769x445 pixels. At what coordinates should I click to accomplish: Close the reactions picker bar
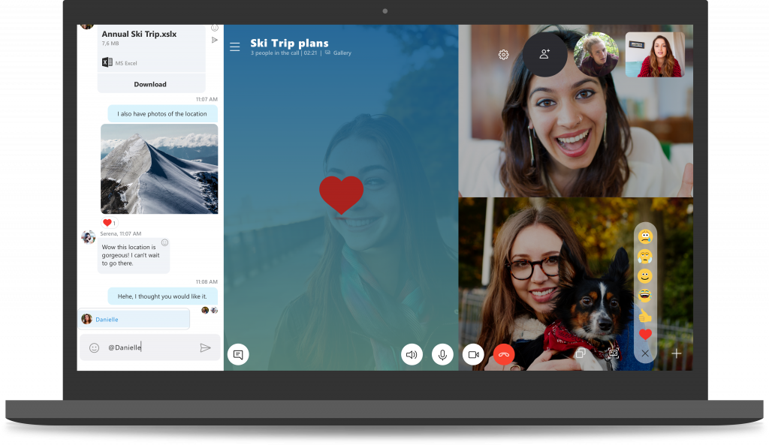pyautogui.click(x=645, y=353)
